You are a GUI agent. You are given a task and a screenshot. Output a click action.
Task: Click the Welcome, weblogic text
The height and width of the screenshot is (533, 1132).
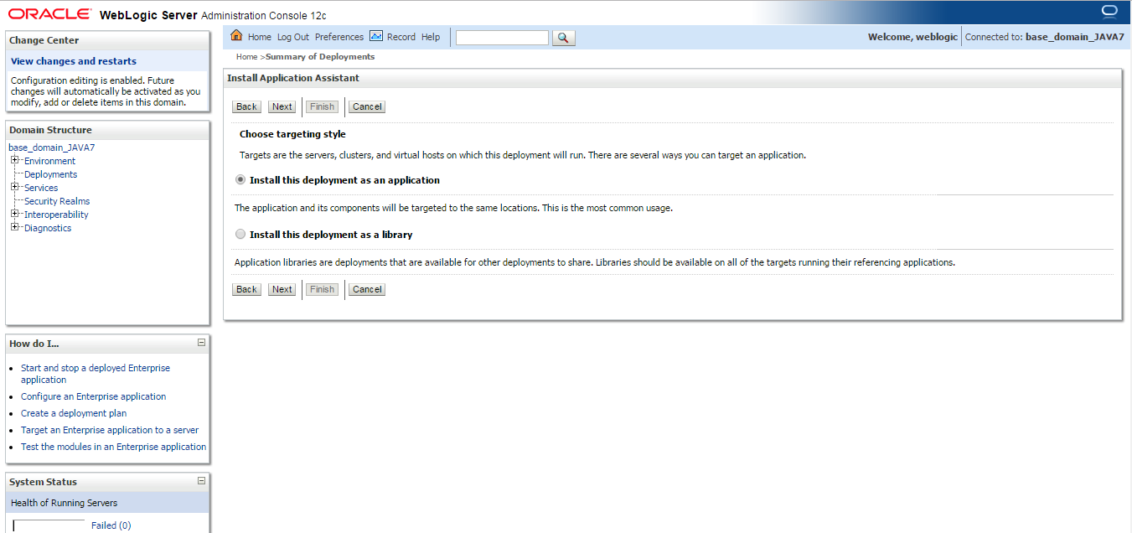coord(912,37)
